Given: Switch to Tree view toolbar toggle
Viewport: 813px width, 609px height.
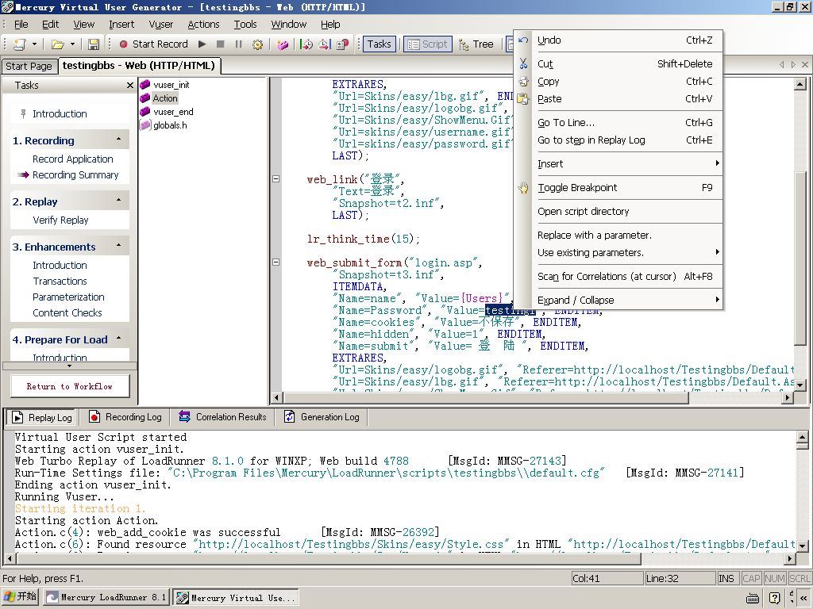Looking at the screenshot, I should click(476, 44).
